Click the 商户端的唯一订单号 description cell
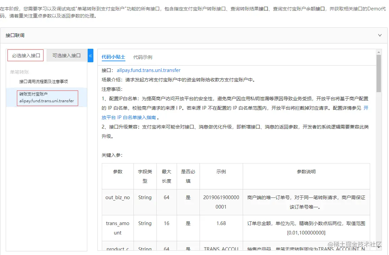Screen dimensions: 389x255 tap(306, 202)
